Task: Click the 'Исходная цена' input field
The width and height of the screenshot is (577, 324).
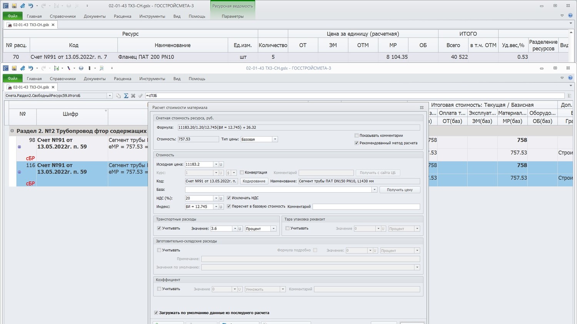Action: (x=199, y=164)
